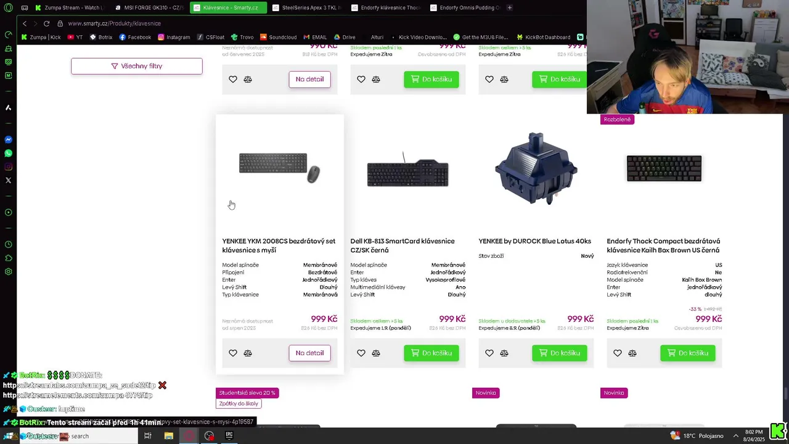Switch to Zumpa Stream tab

70,7
